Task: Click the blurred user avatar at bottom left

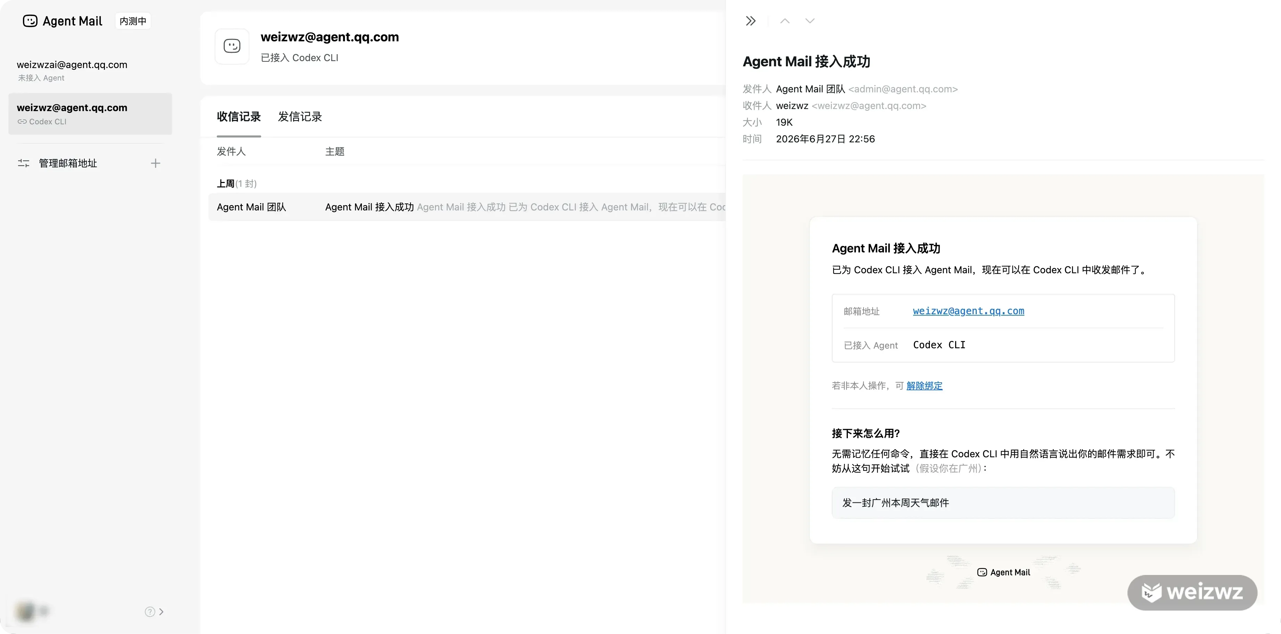Action: pyautogui.click(x=25, y=611)
